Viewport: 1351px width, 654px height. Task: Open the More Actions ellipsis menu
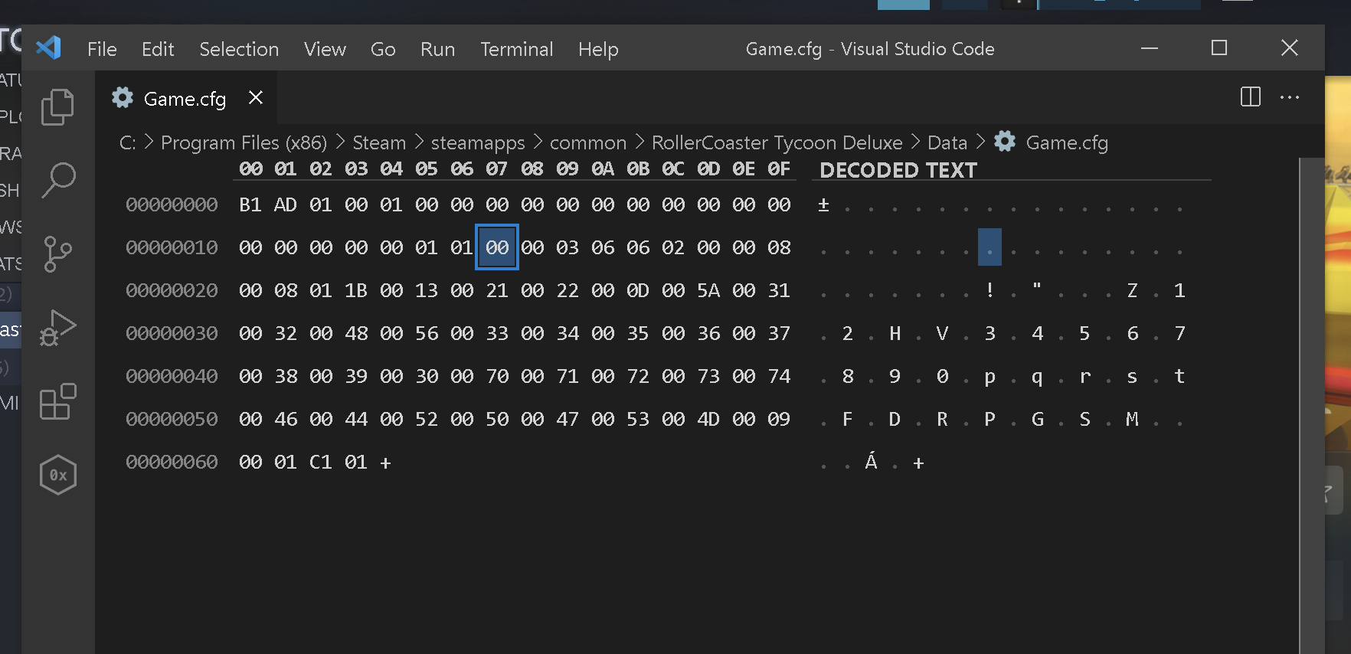[x=1290, y=97]
